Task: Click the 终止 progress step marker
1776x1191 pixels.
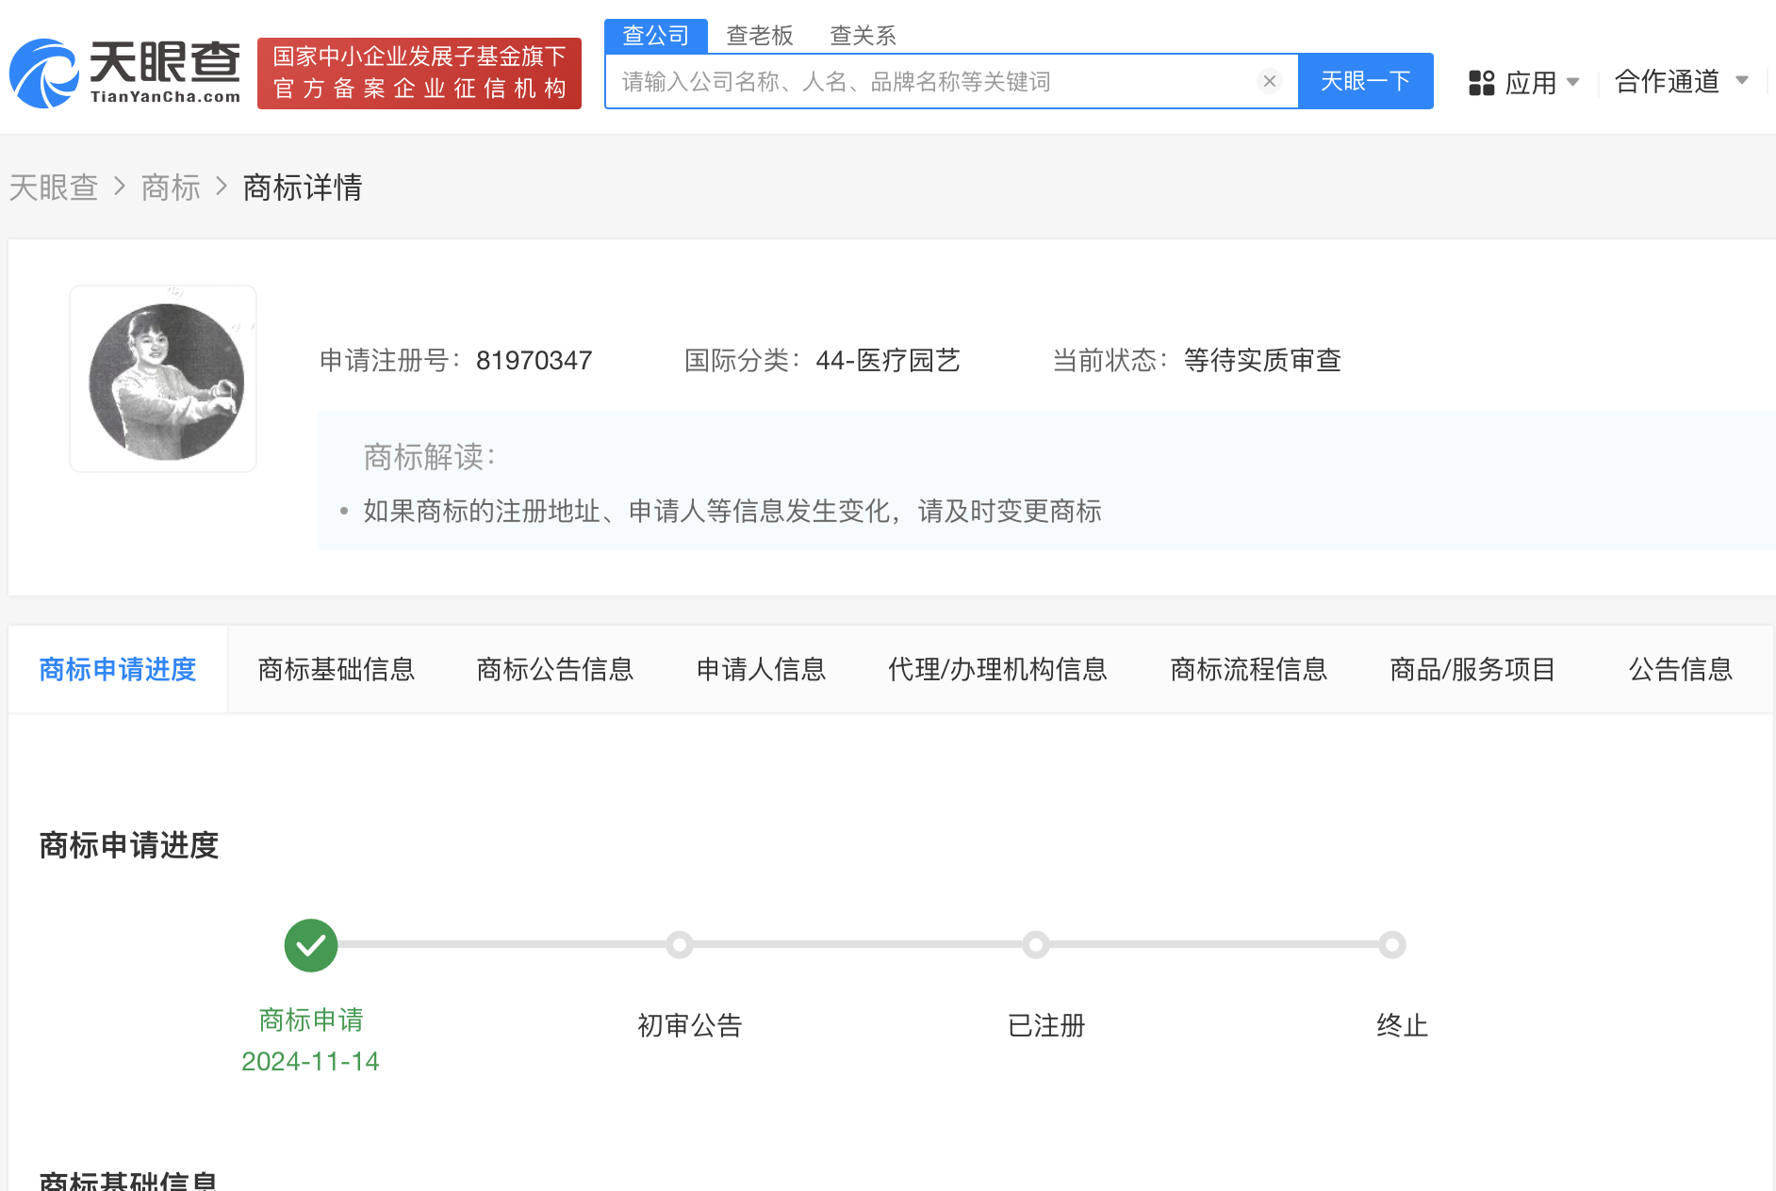Action: 1392,945
